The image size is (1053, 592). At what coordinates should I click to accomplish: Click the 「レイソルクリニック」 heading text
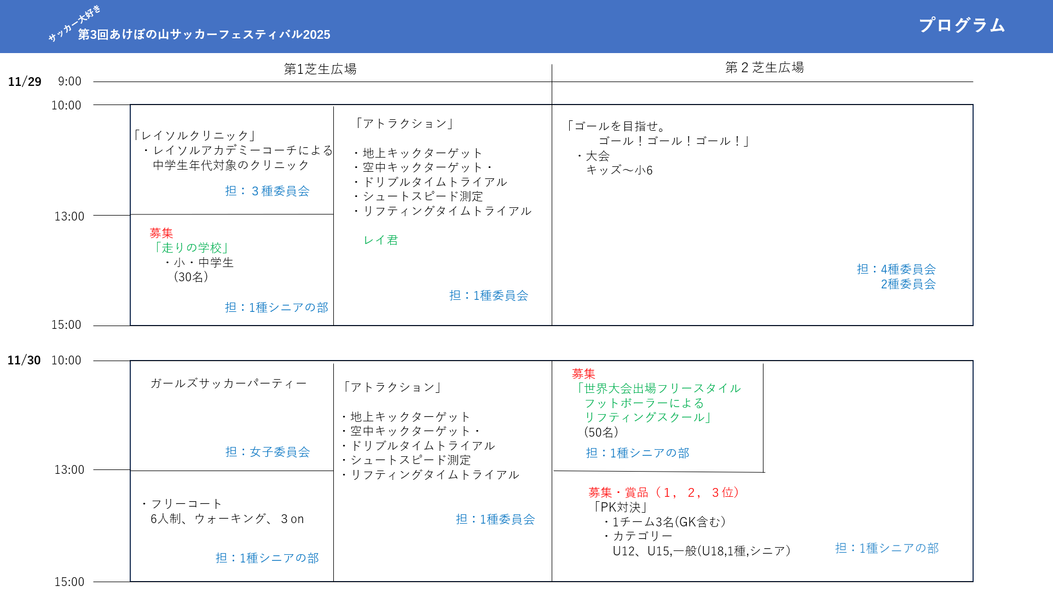(x=194, y=135)
